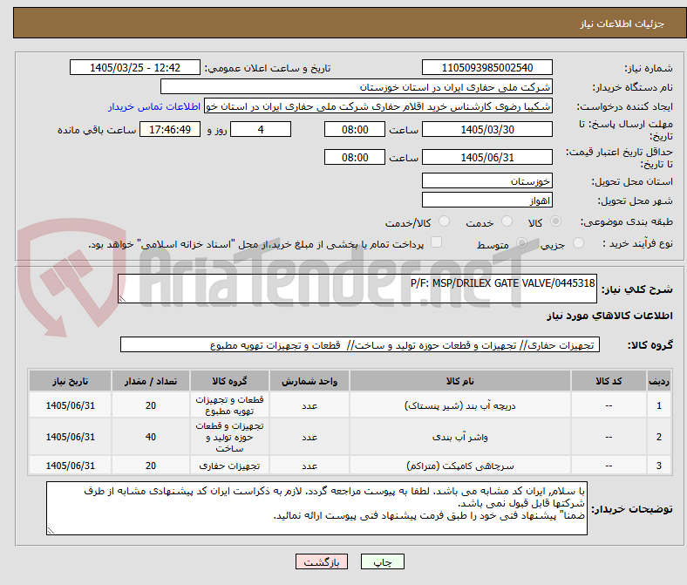Select the جزیی purchase type radio
This screenshot has height=585, width=687.
tap(578, 243)
